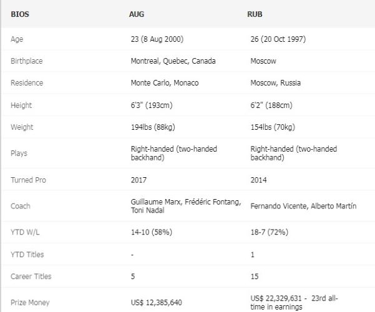Click Turned Pro value 2017
The width and height of the screenshot is (375, 312).
point(138,180)
